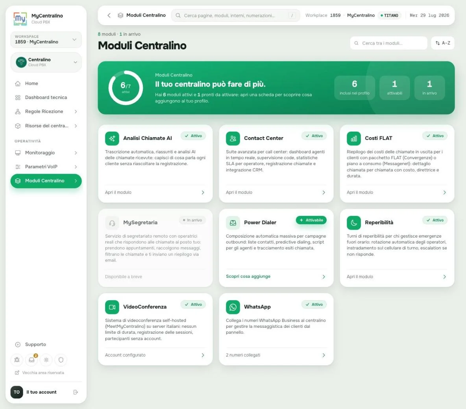466x409 pixels.
Task: Click the VideoConferenza camera icon
Action: 112,307
